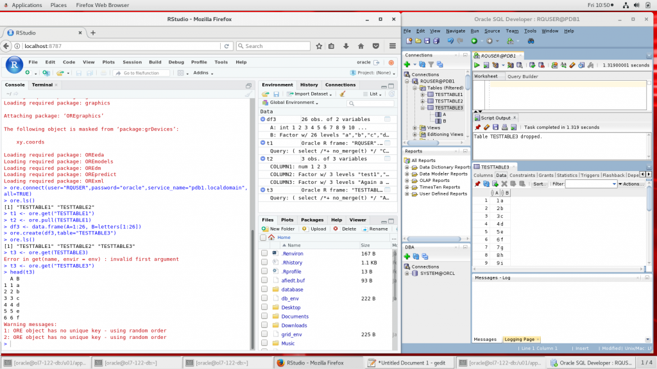This screenshot has width=657, height=369.
Task: Tick checkbox beside afiedt.buf file
Action: tap(264, 281)
